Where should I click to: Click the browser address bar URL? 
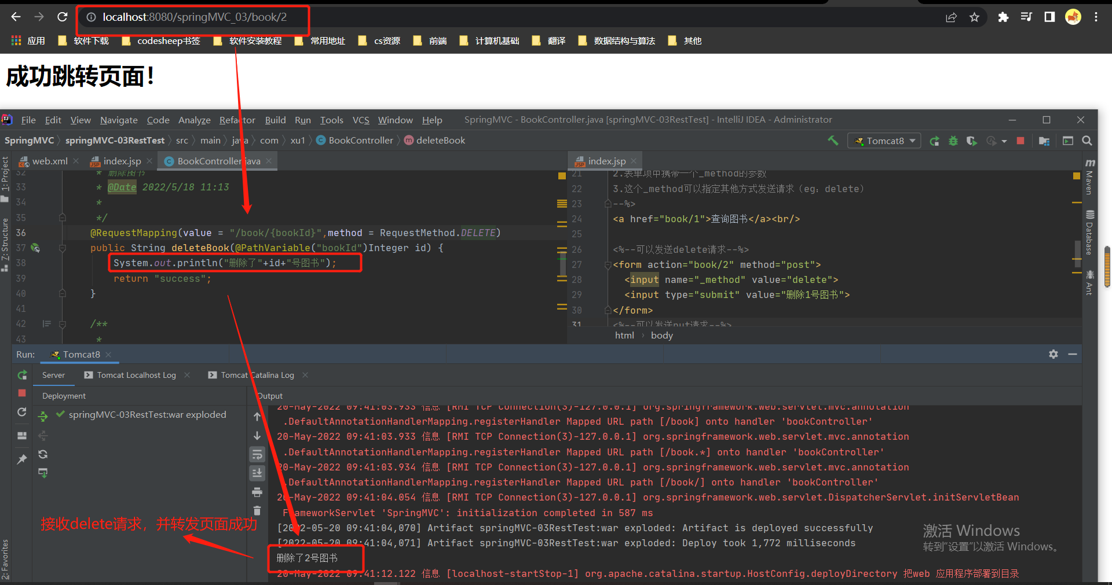195,17
